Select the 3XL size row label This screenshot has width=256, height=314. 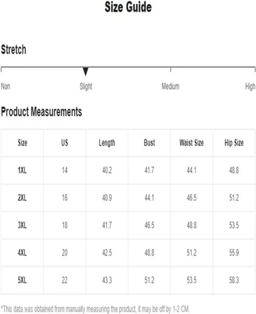(x=22, y=225)
